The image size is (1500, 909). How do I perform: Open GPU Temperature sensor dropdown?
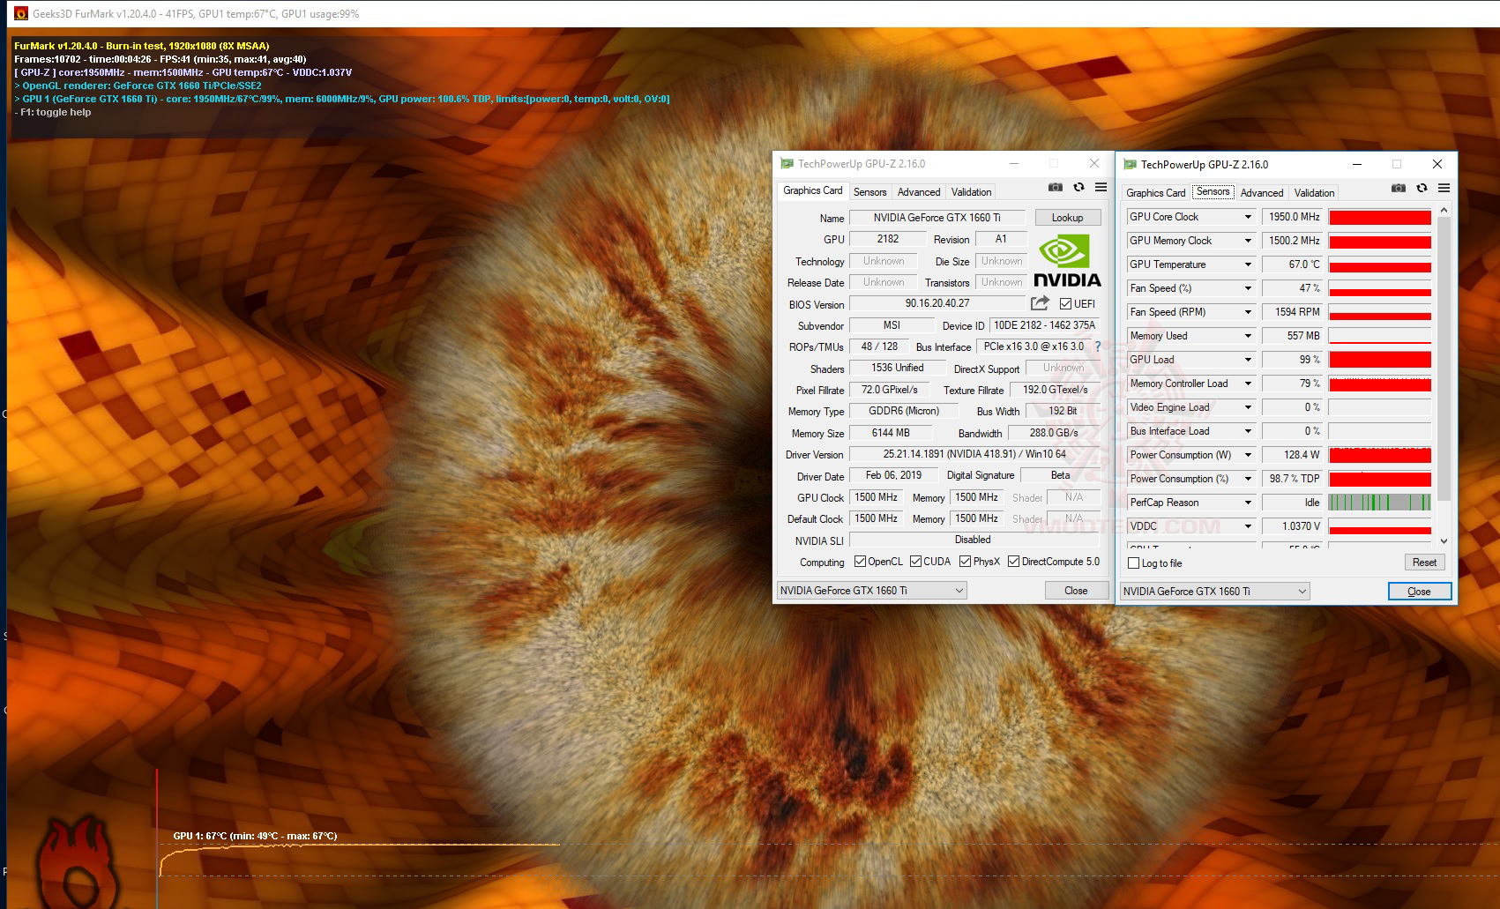(x=1248, y=265)
